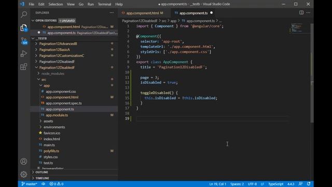Open favicon.ico file
The height and width of the screenshot is (187, 332).
[52, 133]
